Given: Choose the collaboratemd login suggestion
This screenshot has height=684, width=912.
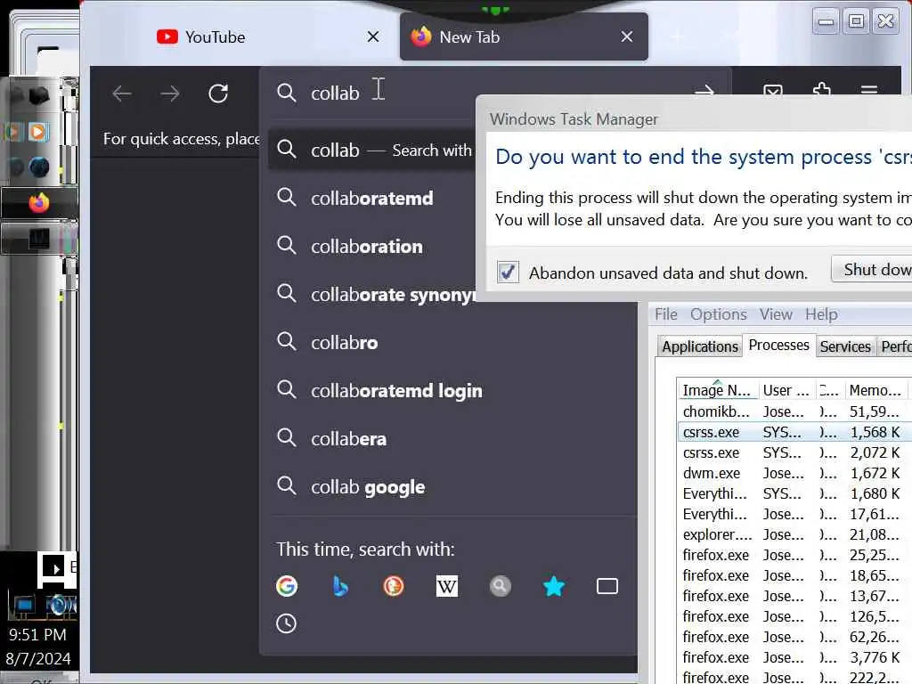Looking at the screenshot, I should [453, 391].
